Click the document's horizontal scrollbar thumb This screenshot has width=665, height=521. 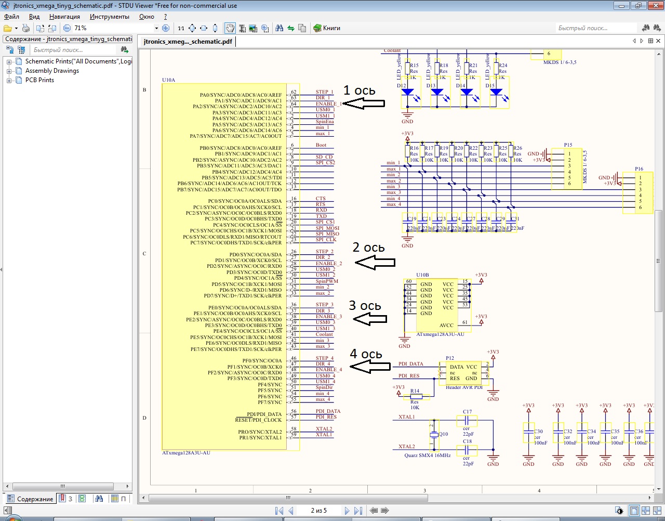(288, 498)
